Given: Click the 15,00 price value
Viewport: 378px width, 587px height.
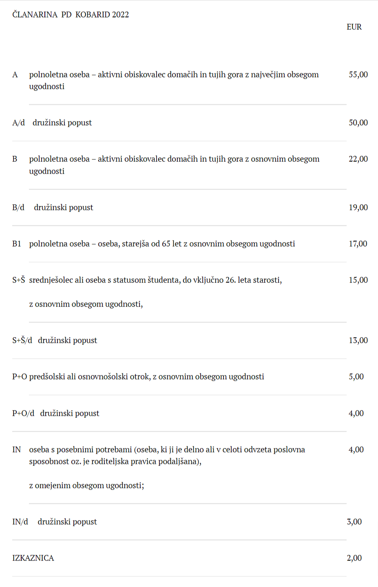Looking at the screenshot, I should 358,280.
